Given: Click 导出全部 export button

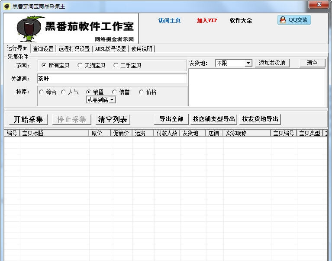Looking at the screenshot, I should 171,119.
